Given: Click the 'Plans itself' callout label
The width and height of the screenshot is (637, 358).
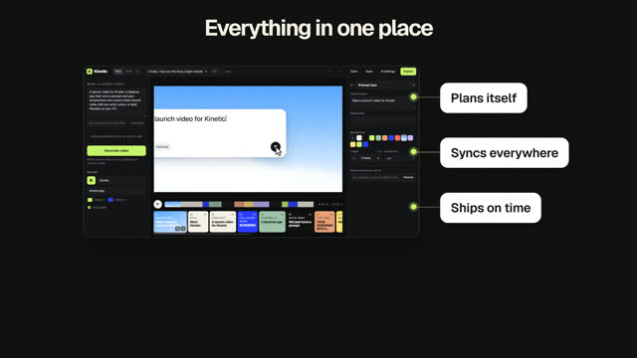Looking at the screenshot, I should point(484,97).
